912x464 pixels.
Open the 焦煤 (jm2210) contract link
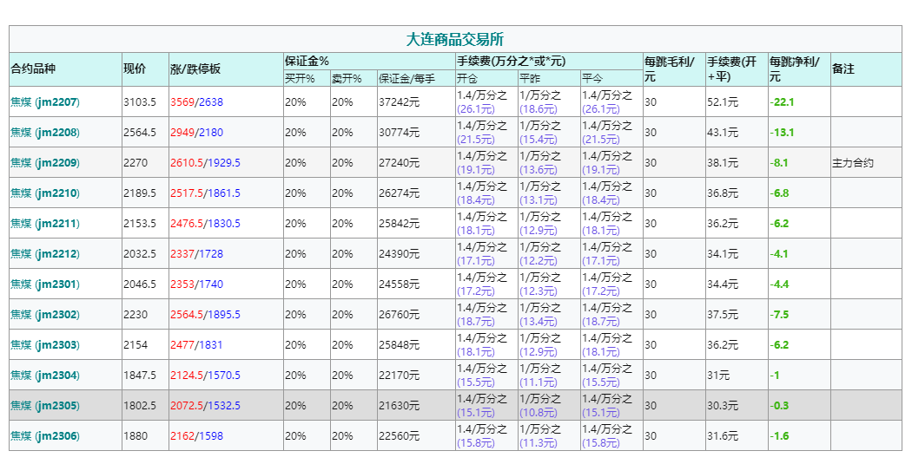pos(45,193)
